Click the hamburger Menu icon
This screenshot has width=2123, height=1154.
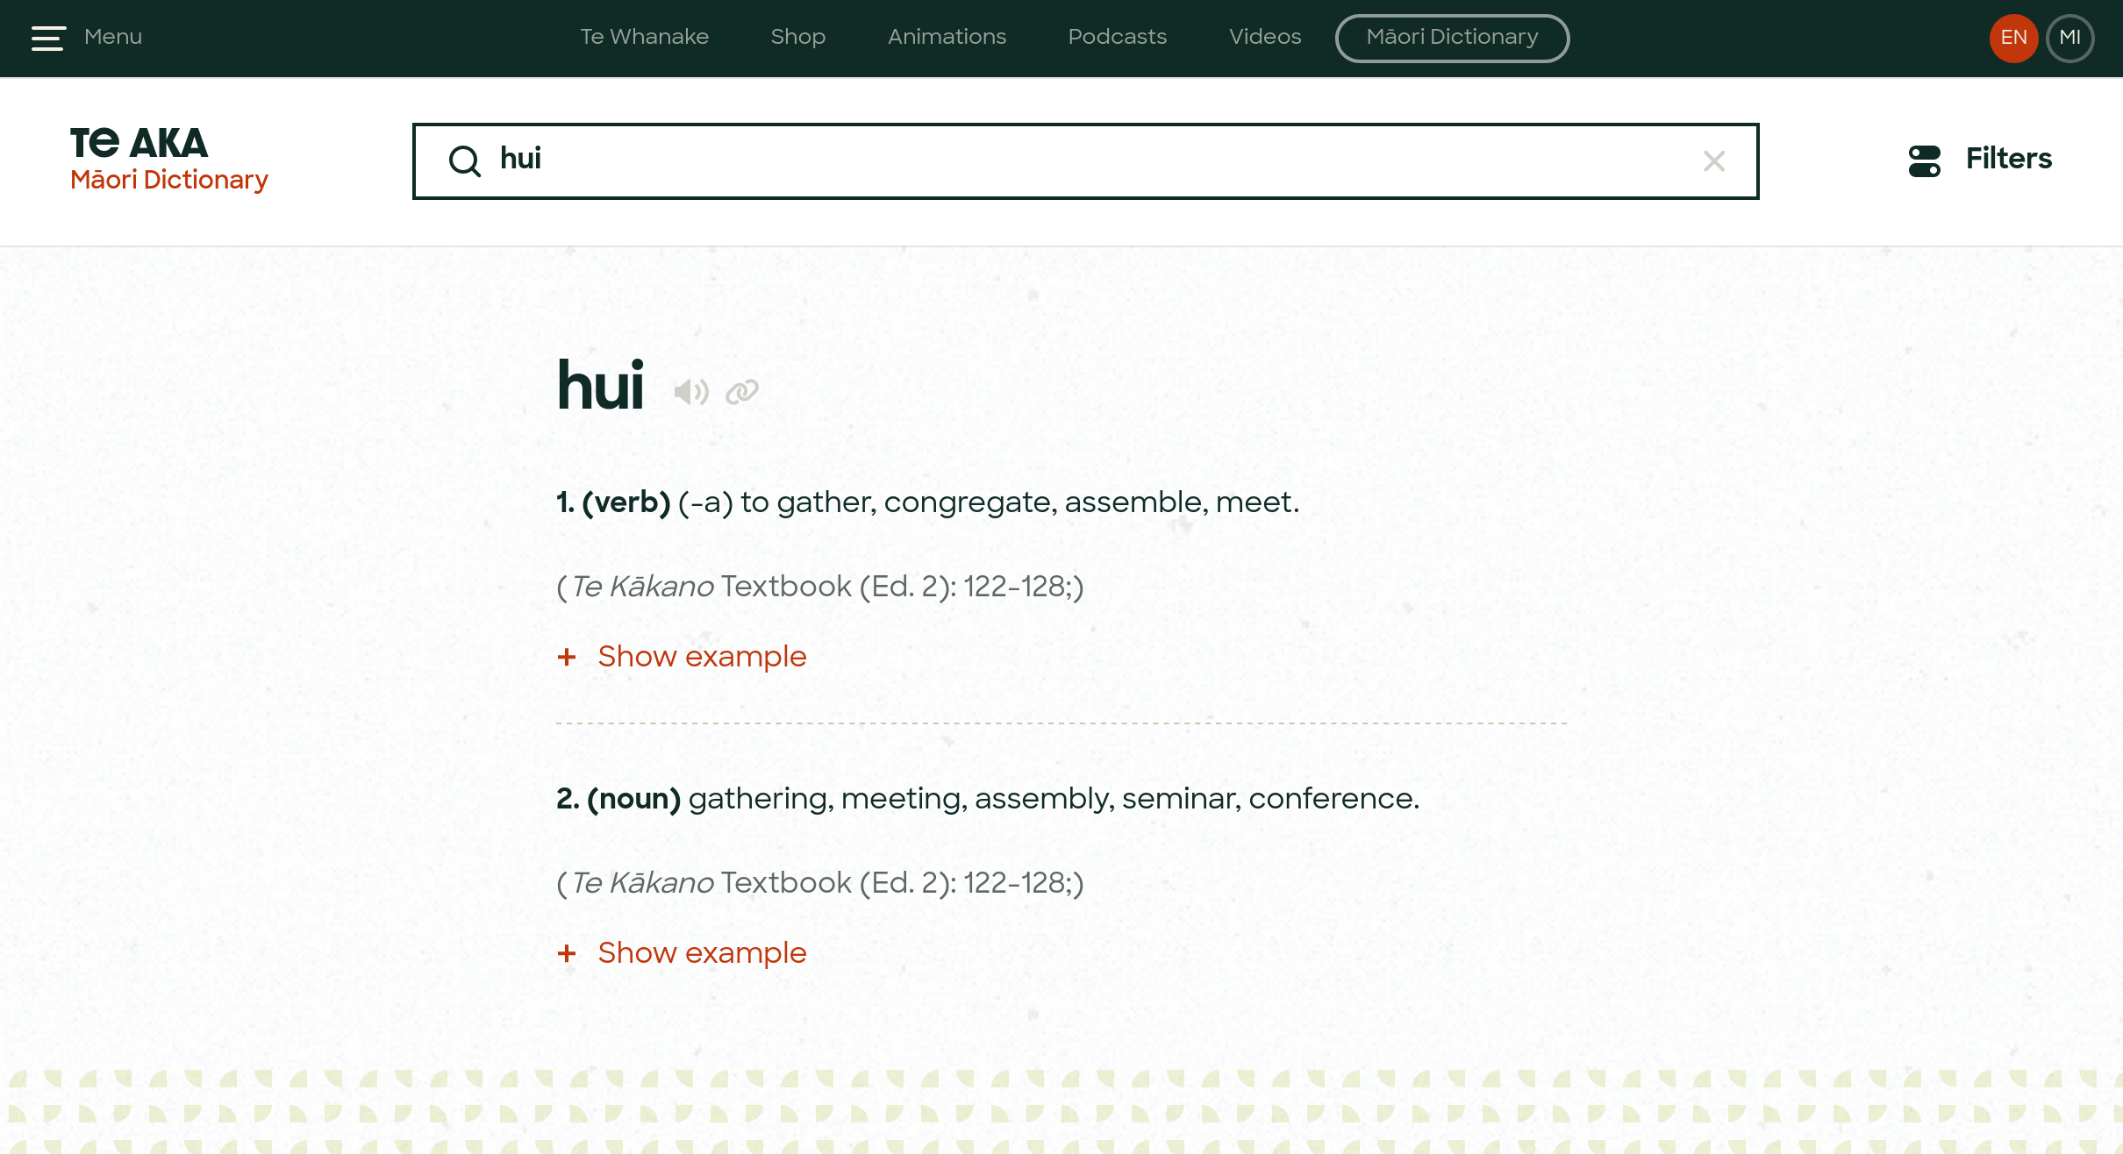click(46, 39)
